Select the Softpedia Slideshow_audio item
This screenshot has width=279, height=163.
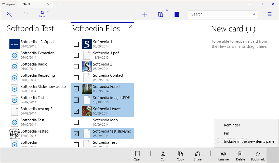[38, 89]
